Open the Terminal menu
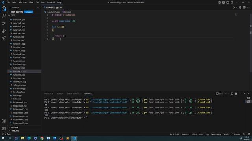 (x=51, y=2)
